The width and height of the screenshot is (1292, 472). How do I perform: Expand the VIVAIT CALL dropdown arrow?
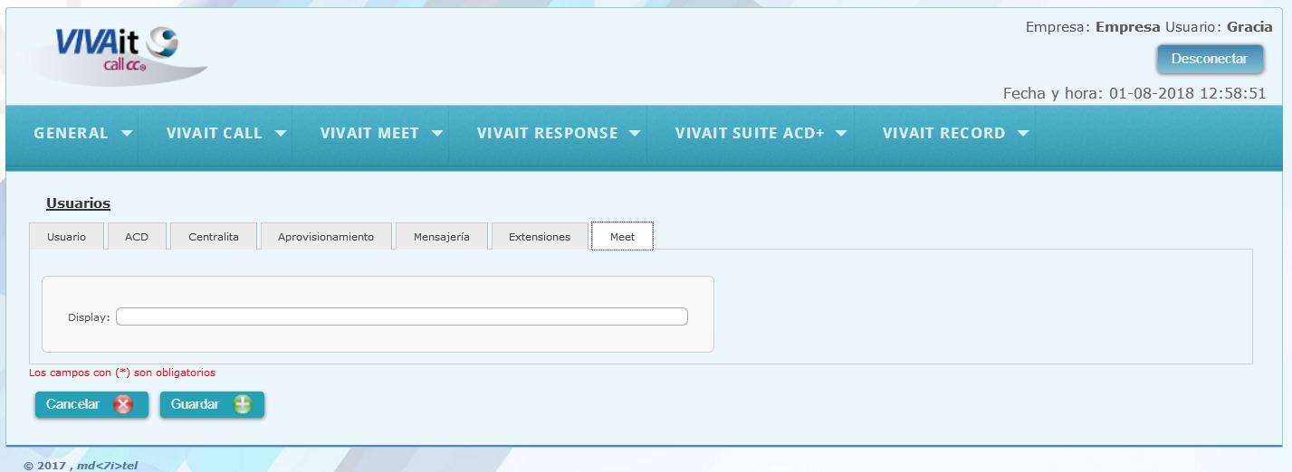[x=281, y=133]
